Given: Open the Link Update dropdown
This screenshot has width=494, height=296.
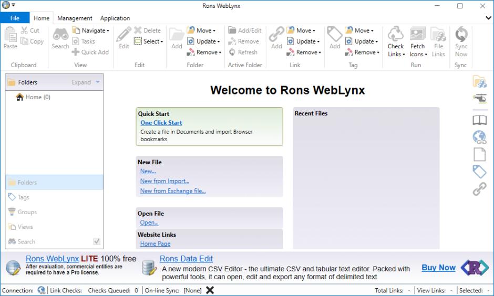Looking at the screenshot, I should [303, 41].
